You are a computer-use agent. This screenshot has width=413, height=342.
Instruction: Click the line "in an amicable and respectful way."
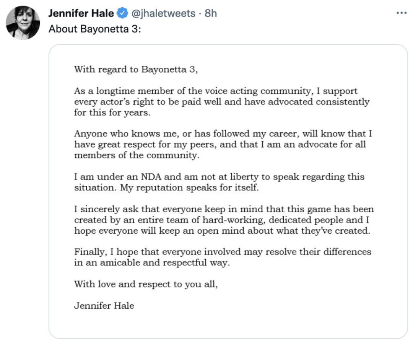(x=152, y=263)
